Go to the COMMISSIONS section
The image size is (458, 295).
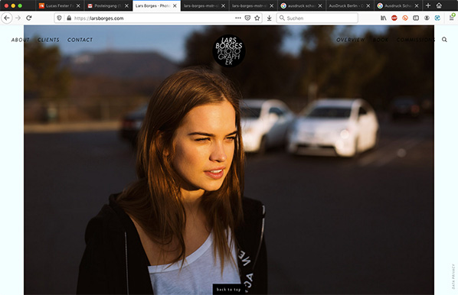[x=416, y=40]
